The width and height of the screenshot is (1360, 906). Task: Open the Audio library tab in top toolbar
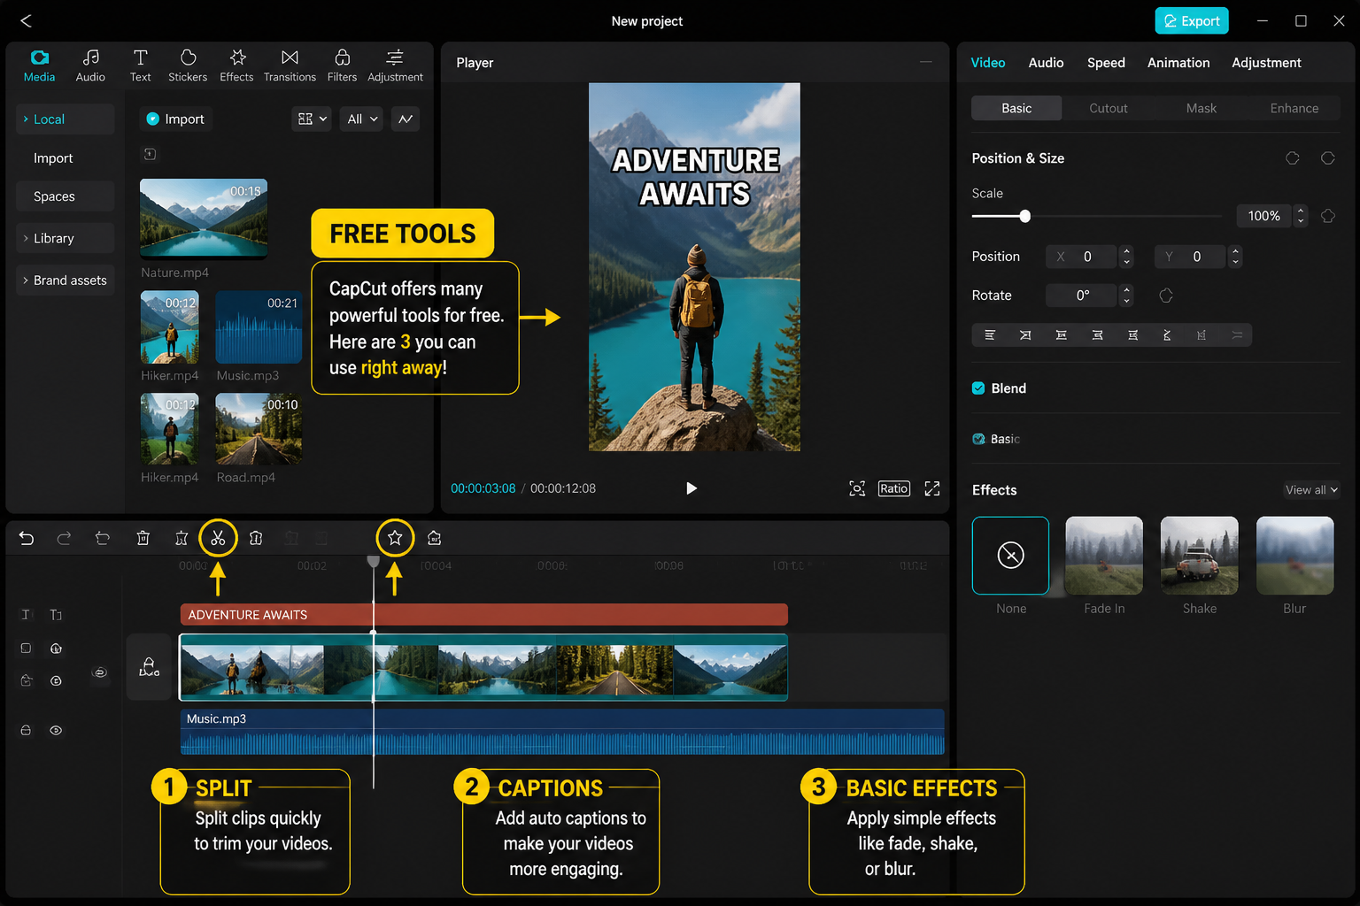[90, 66]
